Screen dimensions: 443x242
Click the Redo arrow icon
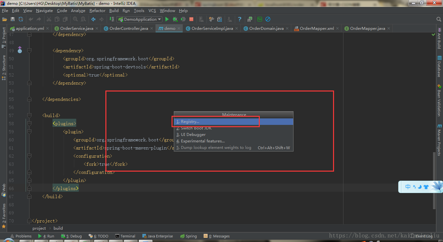click(x=39, y=19)
